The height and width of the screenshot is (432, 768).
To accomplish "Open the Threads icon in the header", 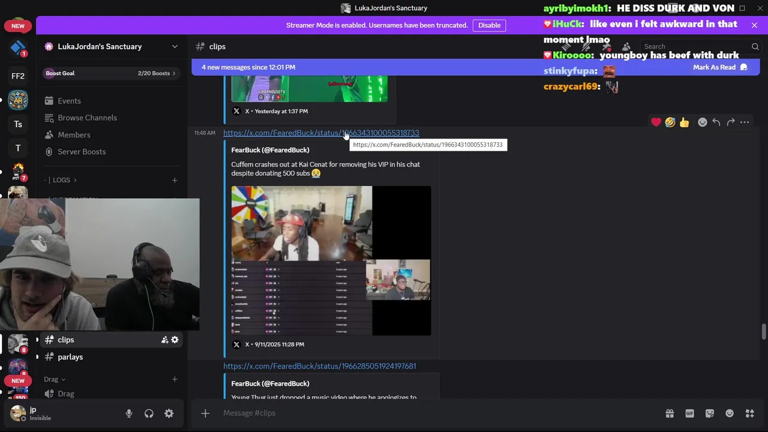I will (x=566, y=46).
